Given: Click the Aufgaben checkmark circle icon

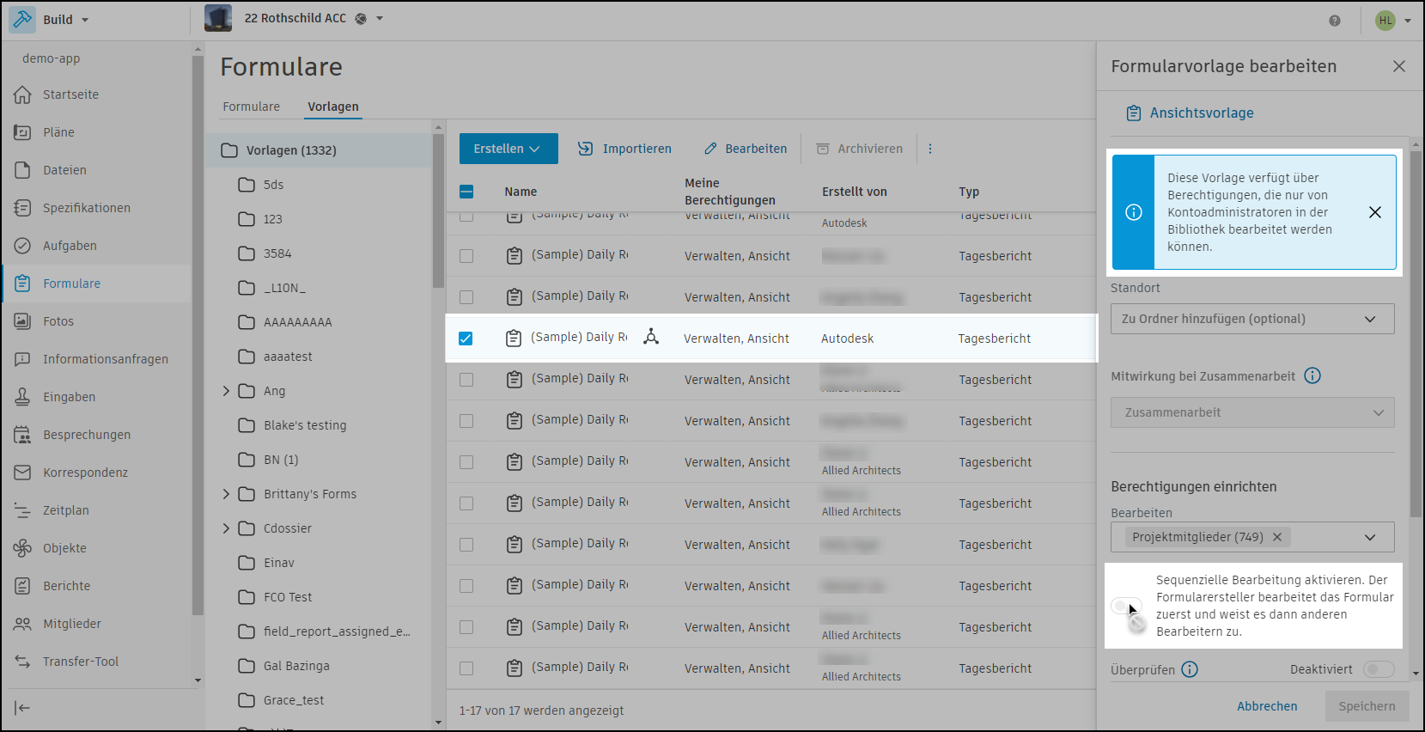Looking at the screenshot, I should pyautogui.click(x=22, y=246).
